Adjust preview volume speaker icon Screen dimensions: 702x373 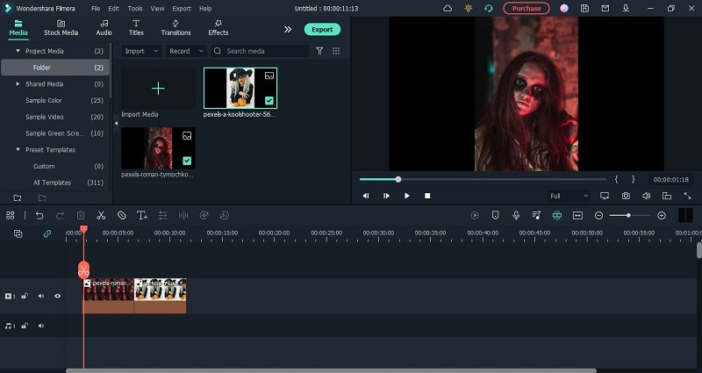click(646, 196)
